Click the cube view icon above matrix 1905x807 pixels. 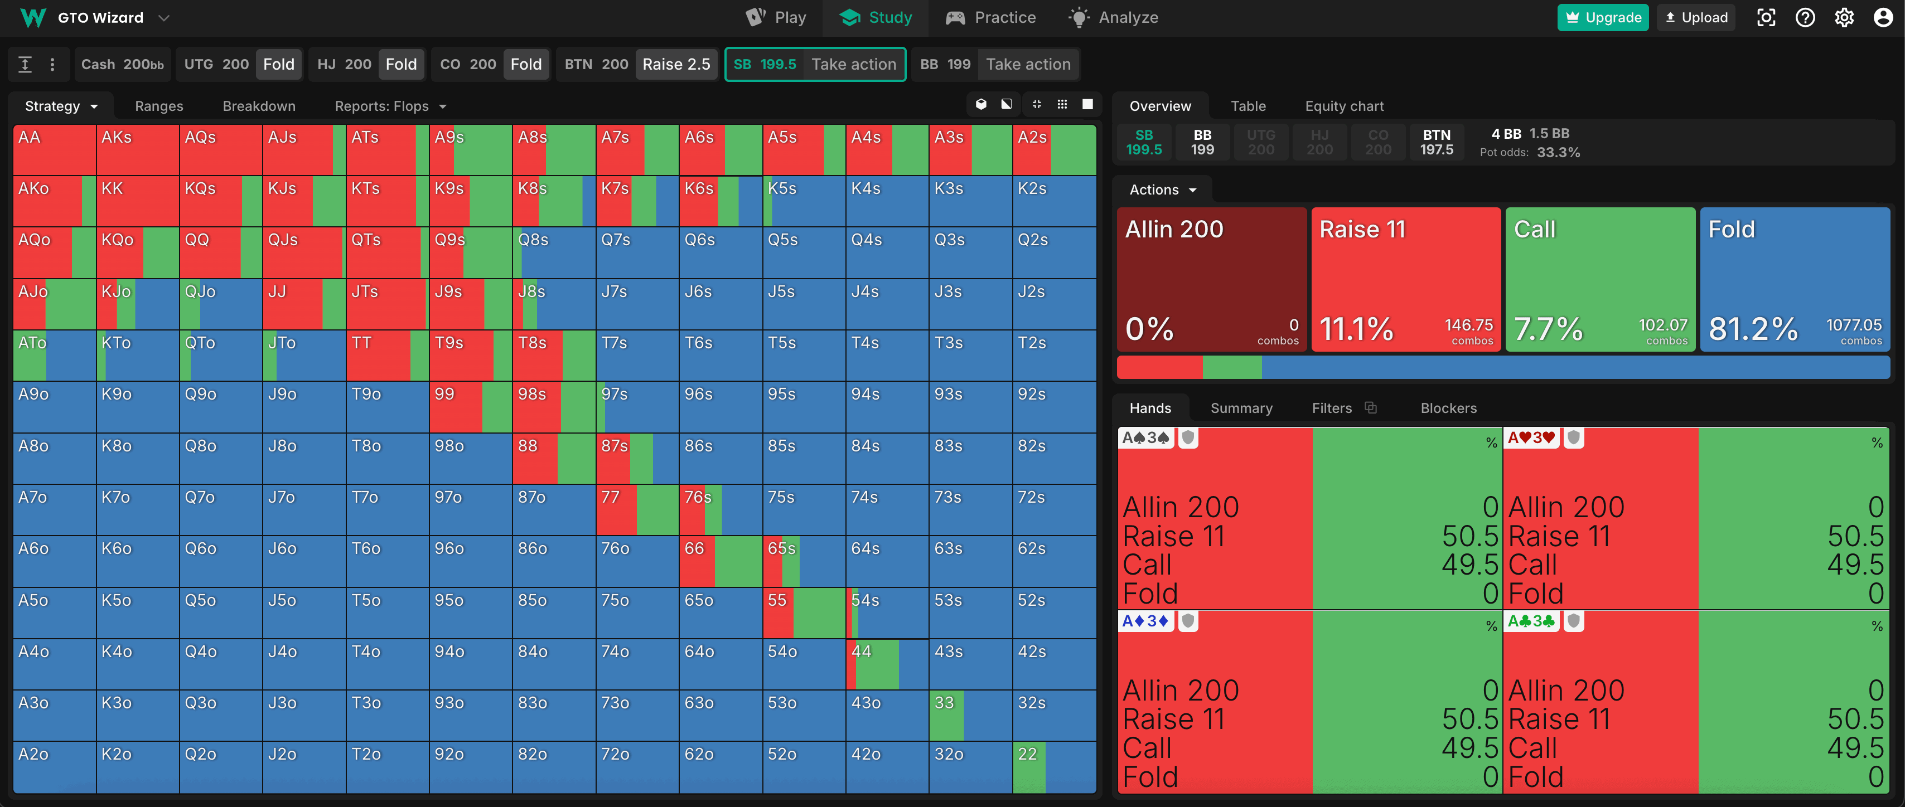[980, 104]
